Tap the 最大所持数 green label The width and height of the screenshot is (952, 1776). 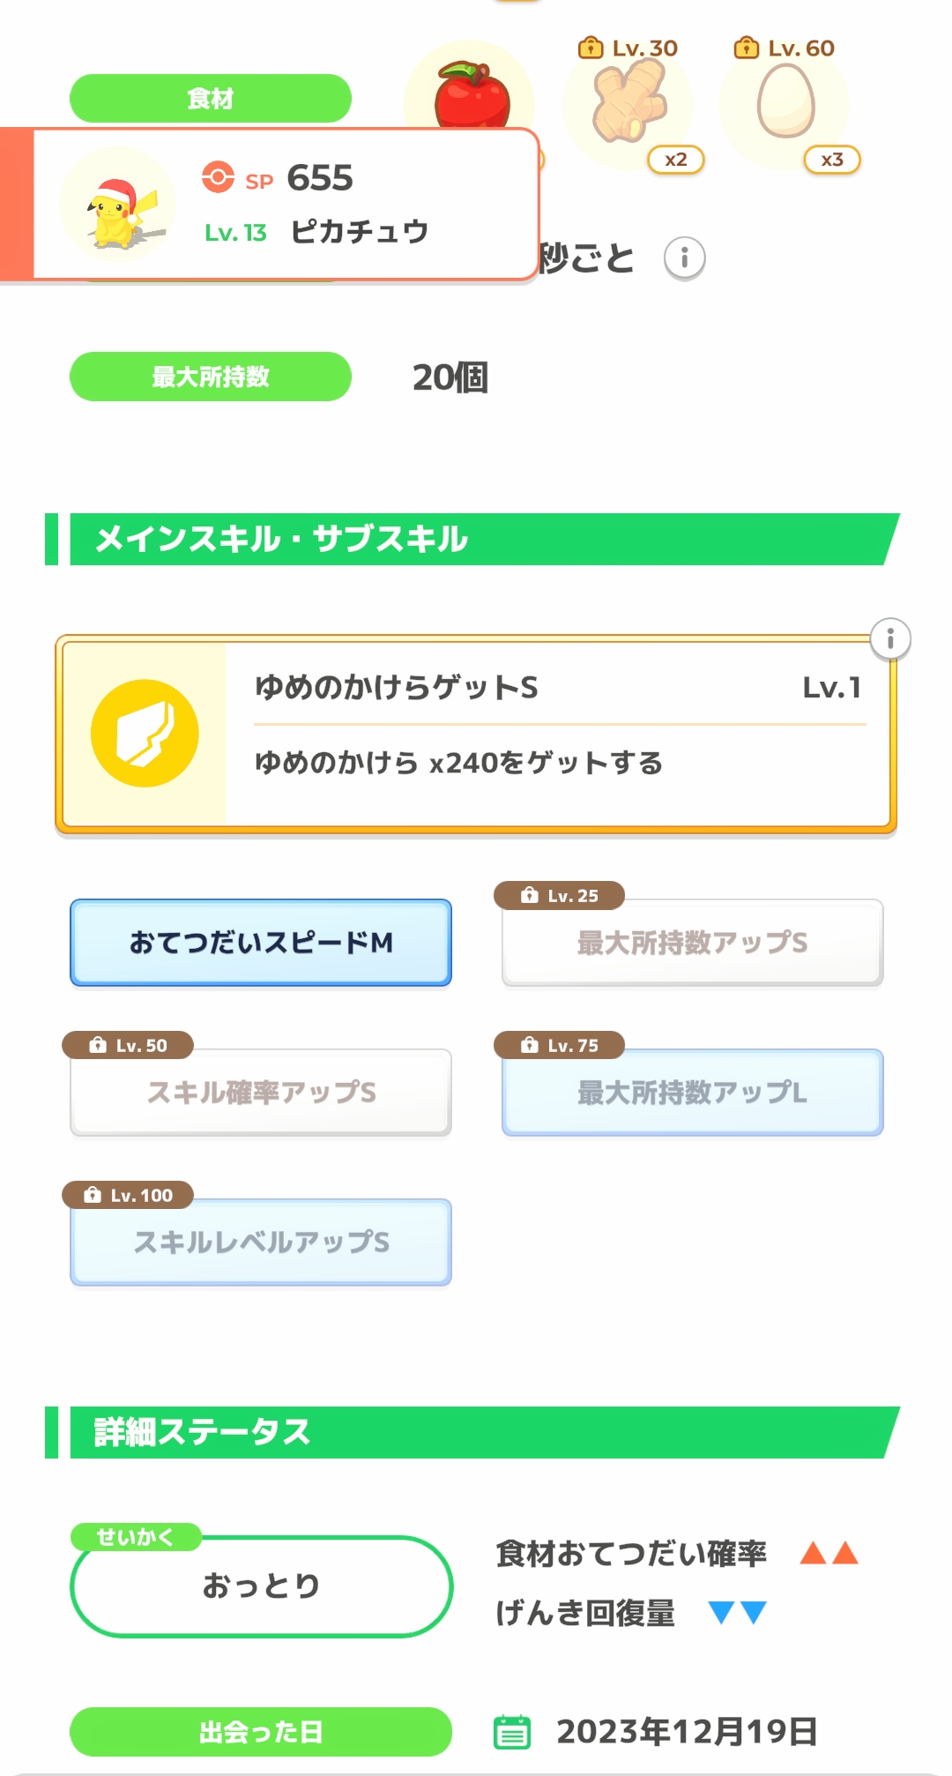(x=210, y=377)
